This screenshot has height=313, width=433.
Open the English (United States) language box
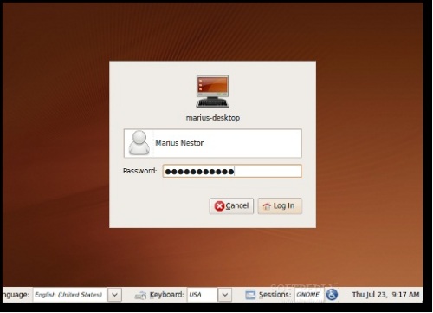click(x=69, y=295)
